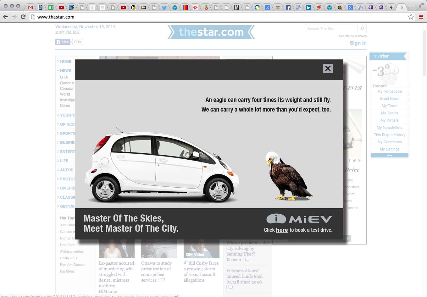Open My Horoscope in mystar panel
This screenshot has height=297, width=427.
click(390, 91)
